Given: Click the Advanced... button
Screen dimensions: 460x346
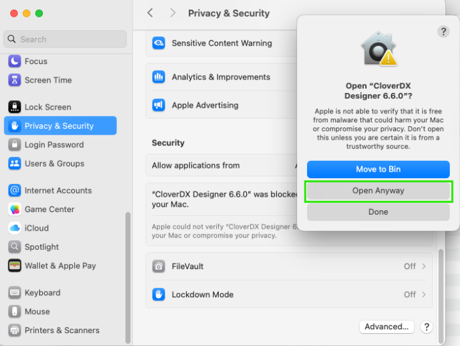Looking at the screenshot, I should (386, 327).
